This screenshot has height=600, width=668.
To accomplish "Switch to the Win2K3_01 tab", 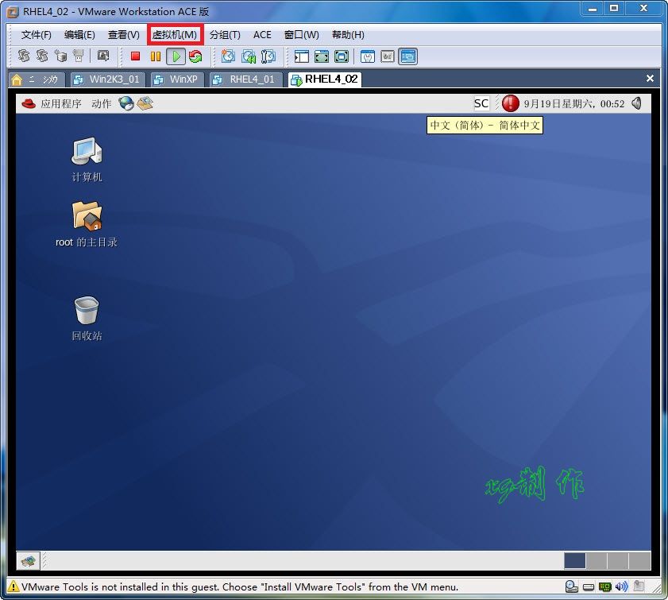I will click(x=108, y=79).
